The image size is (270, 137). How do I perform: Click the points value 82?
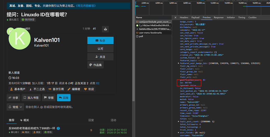pyautogui.click(x=98, y=83)
